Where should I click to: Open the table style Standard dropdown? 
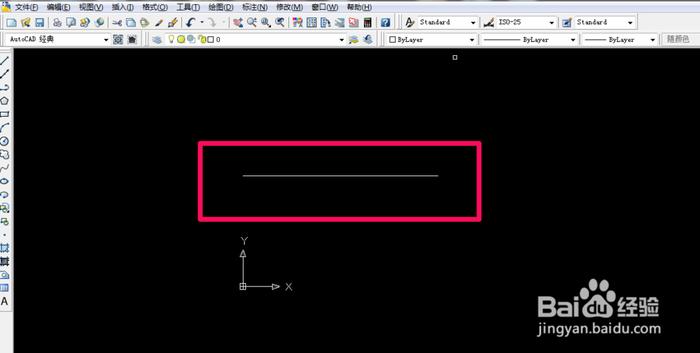pos(631,22)
